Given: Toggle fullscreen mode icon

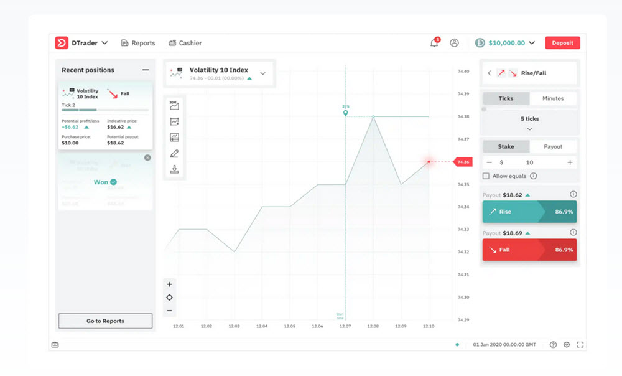Looking at the screenshot, I should click(x=580, y=345).
